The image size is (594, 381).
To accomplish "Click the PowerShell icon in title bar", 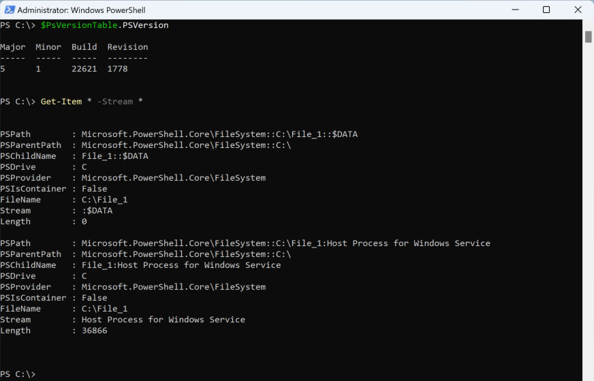I will pyautogui.click(x=10, y=10).
